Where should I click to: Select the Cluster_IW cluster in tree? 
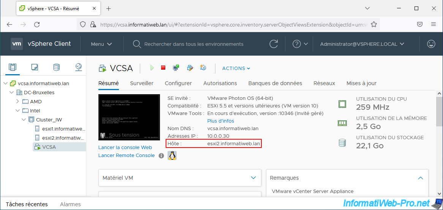45,120
